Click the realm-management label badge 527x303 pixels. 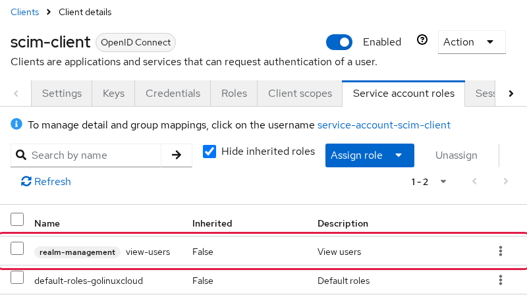(x=77, y=252)
